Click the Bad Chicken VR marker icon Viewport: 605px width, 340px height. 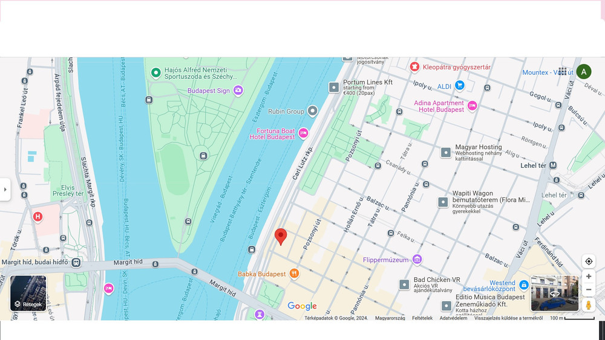point(404,285)
